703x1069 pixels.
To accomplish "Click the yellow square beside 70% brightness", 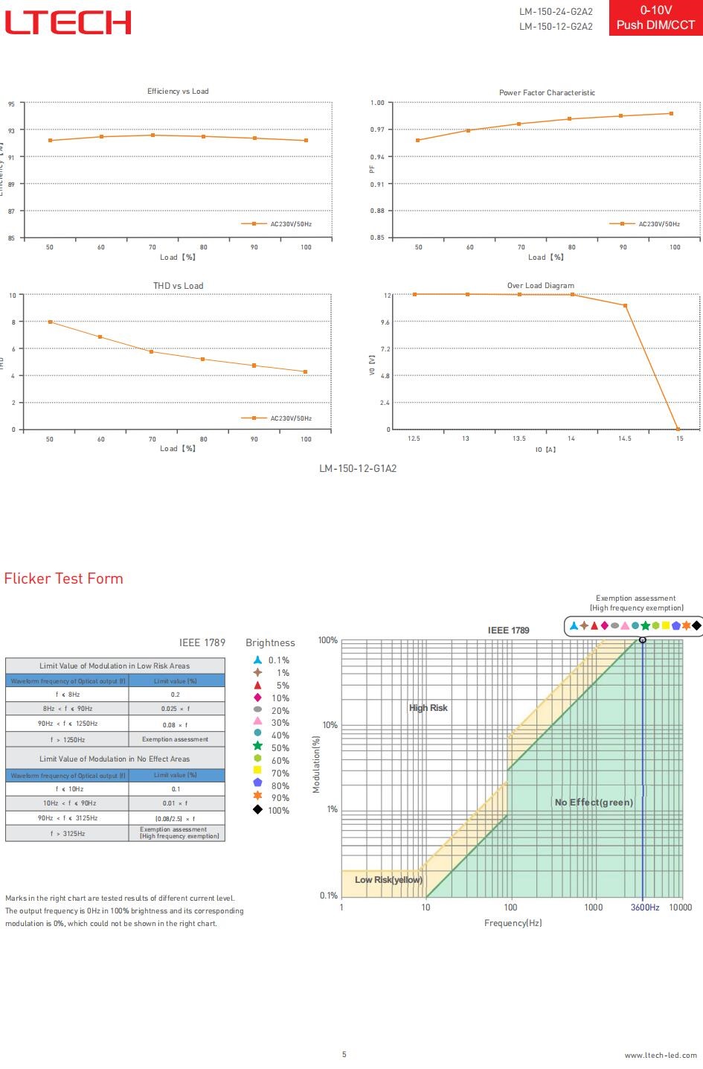I will click(x=257, y=770).
